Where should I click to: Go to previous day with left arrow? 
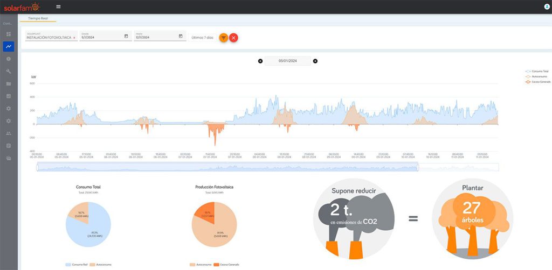point(260,61)
